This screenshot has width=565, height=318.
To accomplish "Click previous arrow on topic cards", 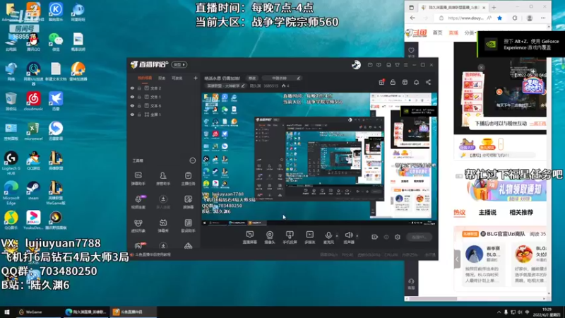I will [x=457, y=259].
